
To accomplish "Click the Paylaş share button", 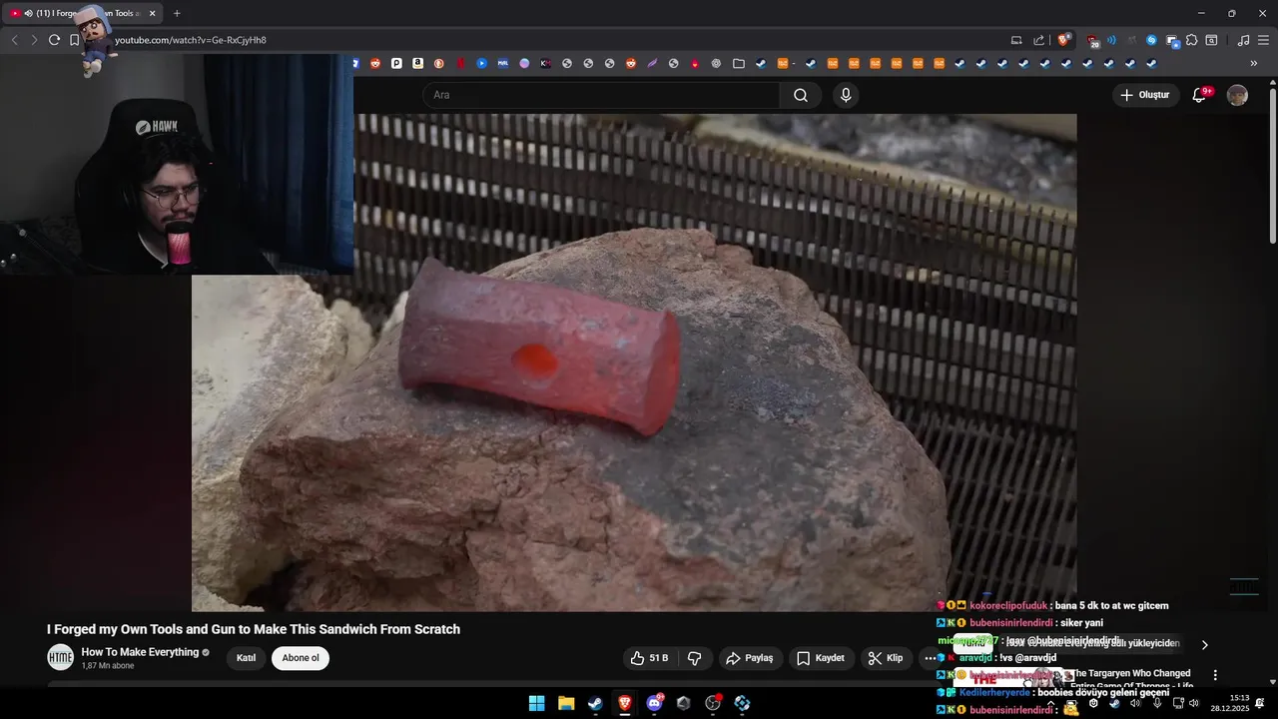I will coord(749,658).
